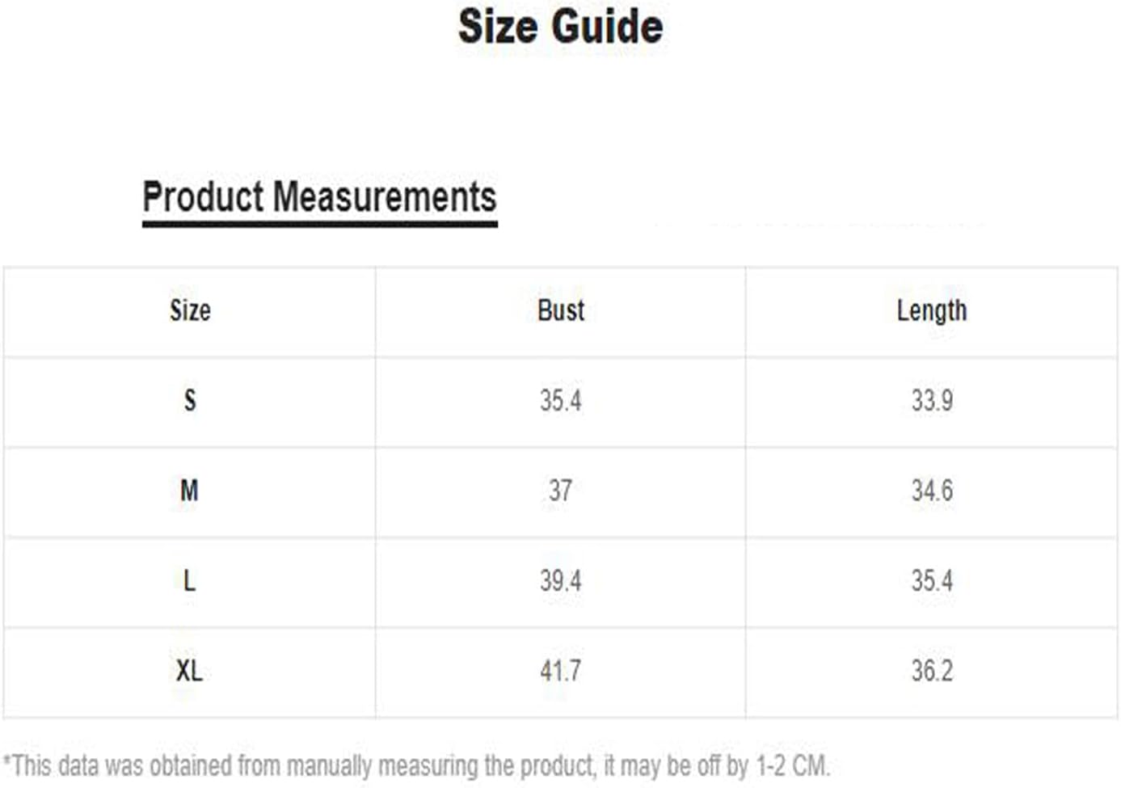Select the M size row label
The height and width of the screenshot is (788, 1121).
pos(189,491)
